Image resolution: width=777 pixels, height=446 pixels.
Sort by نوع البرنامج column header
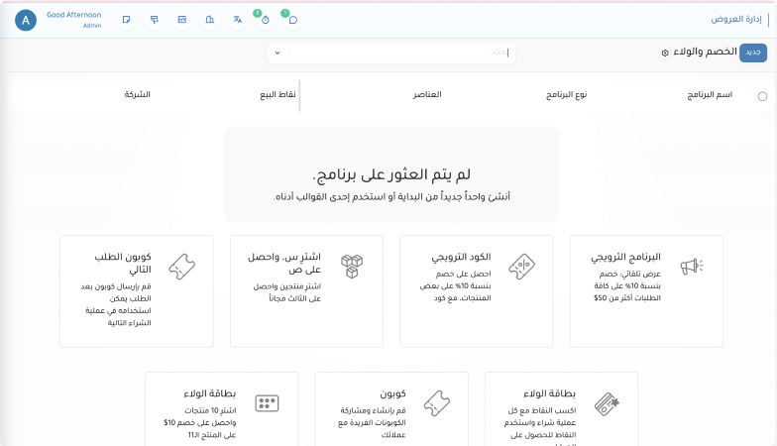point(567,95)
